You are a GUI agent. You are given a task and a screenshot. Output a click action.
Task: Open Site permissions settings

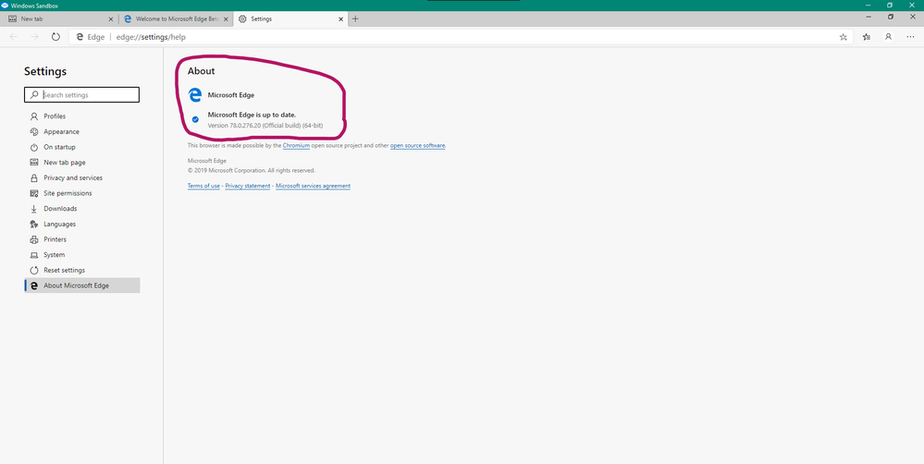coord(82,193)
